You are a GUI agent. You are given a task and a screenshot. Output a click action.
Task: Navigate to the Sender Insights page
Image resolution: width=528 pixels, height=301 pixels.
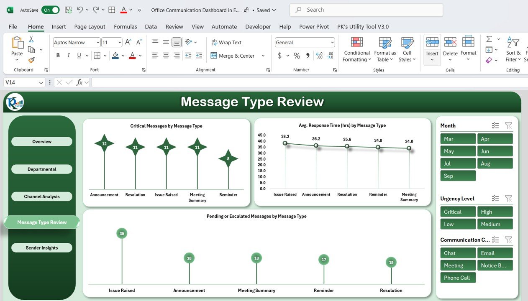coord(42,248)
